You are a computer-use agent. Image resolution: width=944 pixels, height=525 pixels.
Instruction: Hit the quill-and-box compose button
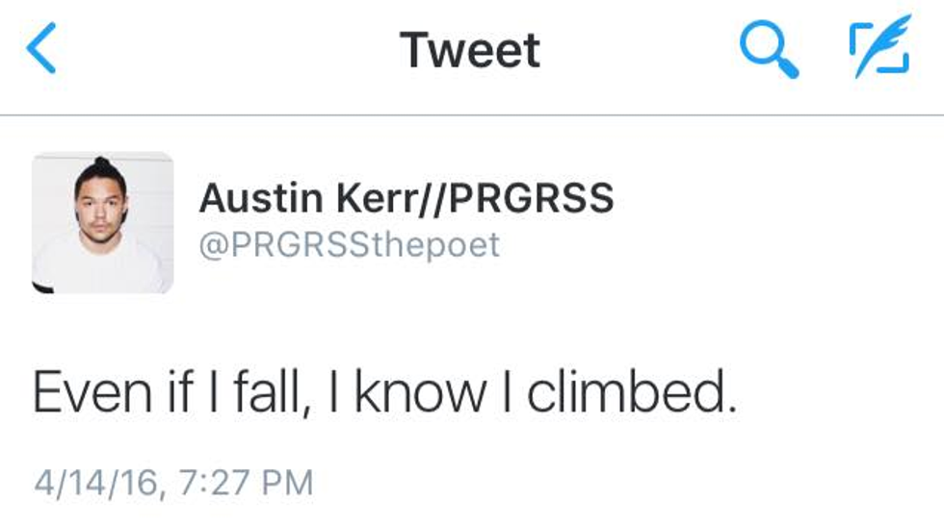click(x=879, y=46)
